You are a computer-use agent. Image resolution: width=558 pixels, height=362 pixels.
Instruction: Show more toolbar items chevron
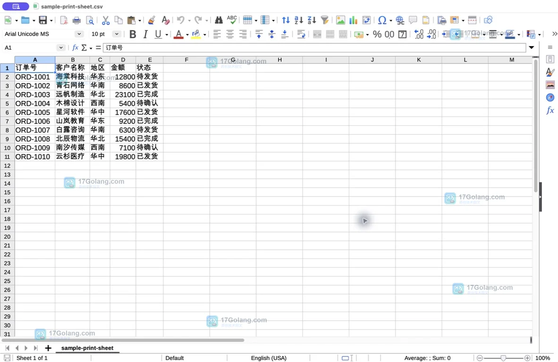pos(554,34)
